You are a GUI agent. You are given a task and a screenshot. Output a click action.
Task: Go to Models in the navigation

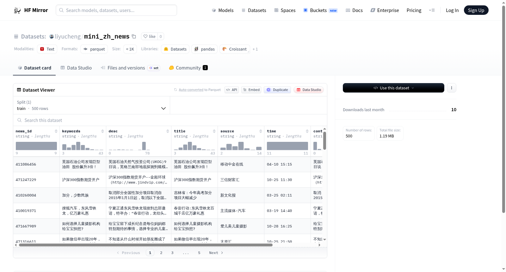pos(223,10)
